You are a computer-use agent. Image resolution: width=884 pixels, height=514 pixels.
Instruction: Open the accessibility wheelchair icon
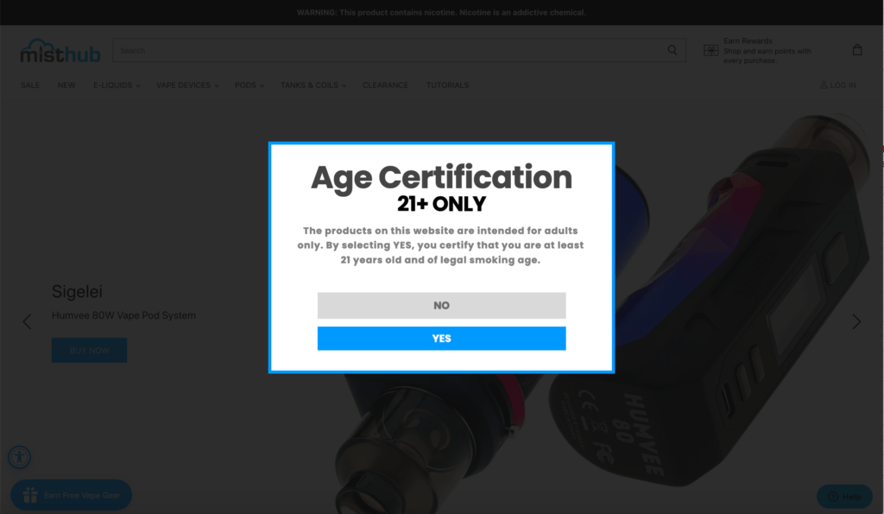pos(19,457)
